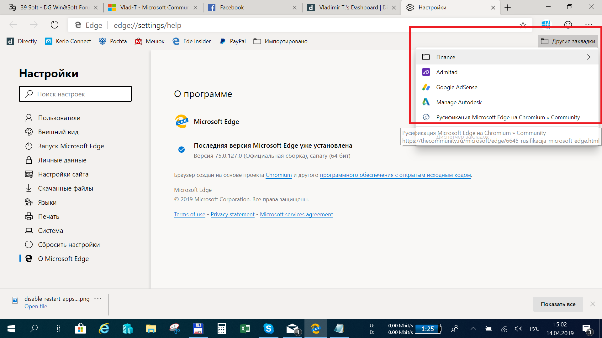Click the Chromium link in about page
The image size is (602, 338).
click(278, 175)
